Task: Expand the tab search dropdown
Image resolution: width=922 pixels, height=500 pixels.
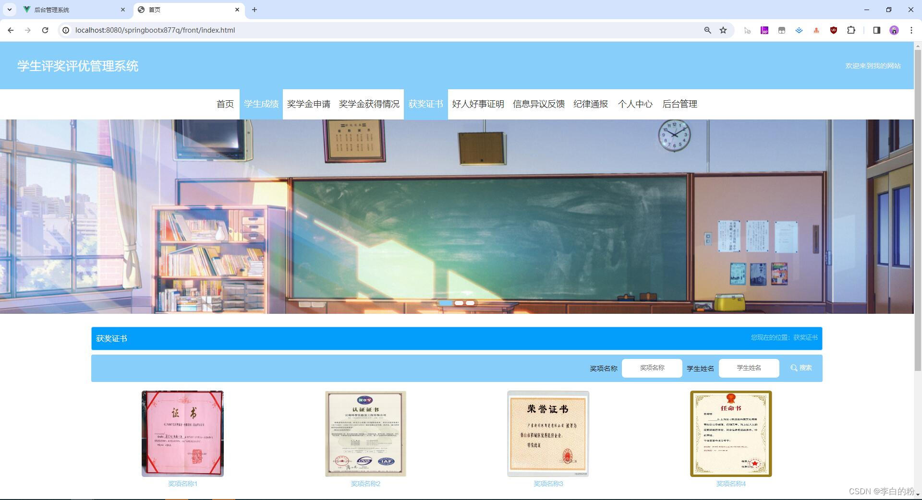Action: (x=9, y=10)
